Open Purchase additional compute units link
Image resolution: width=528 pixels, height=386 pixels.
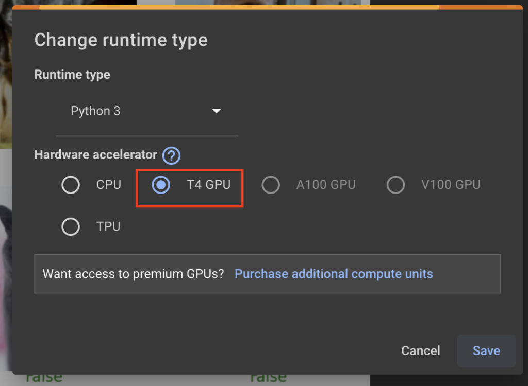(x=334, y=274)
